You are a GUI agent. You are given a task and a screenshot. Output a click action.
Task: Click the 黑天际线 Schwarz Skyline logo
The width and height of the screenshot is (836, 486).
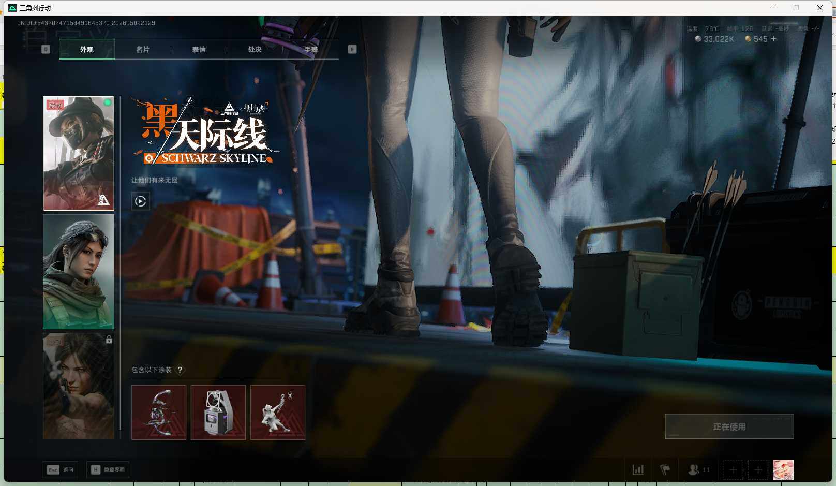[206, 131]
